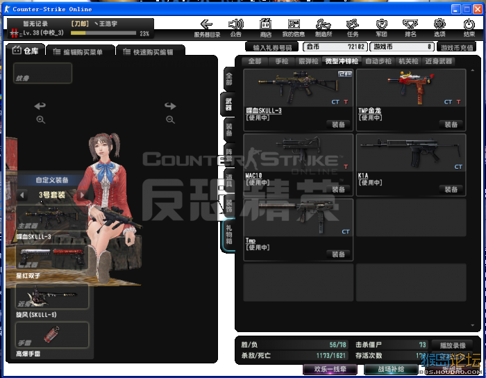Click the 高爆手雷 grenade slot

[52, 335]
